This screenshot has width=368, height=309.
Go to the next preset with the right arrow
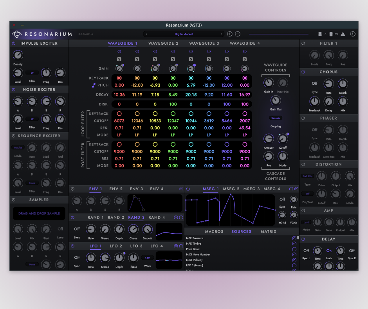[221, 34]
